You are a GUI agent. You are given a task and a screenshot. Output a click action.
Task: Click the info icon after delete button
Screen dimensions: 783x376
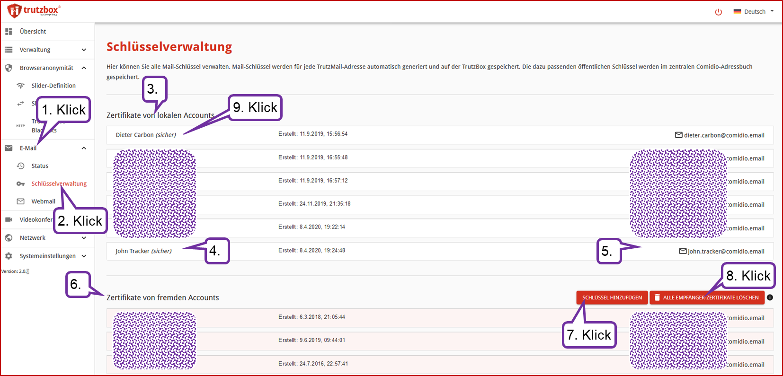(770, 297)
